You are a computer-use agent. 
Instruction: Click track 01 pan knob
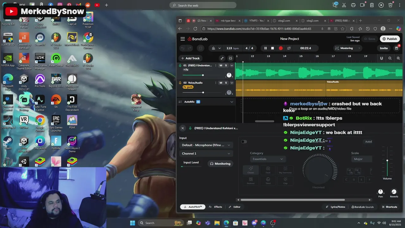click(229, 75)
